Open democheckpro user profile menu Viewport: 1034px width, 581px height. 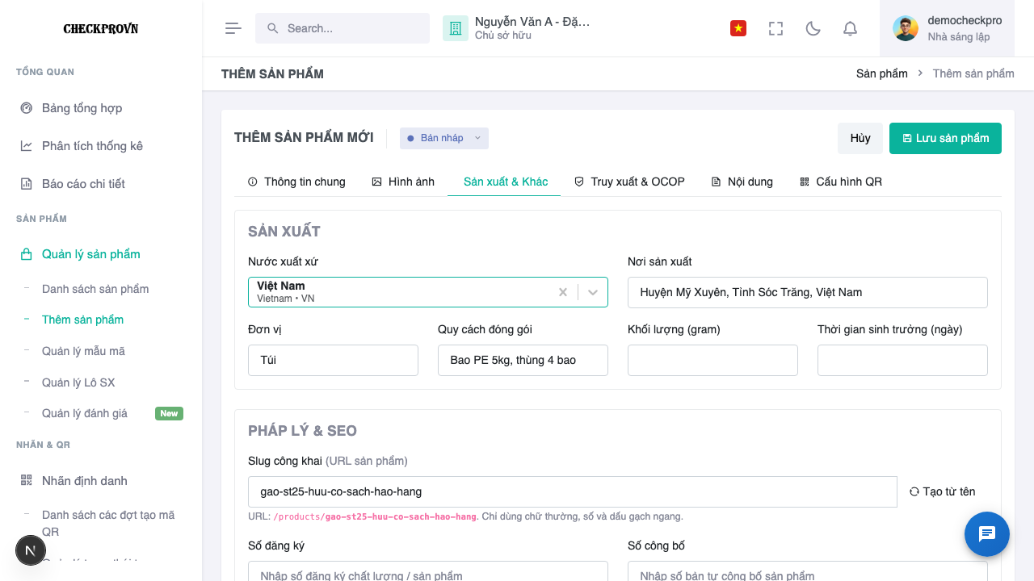coord(947,28)
